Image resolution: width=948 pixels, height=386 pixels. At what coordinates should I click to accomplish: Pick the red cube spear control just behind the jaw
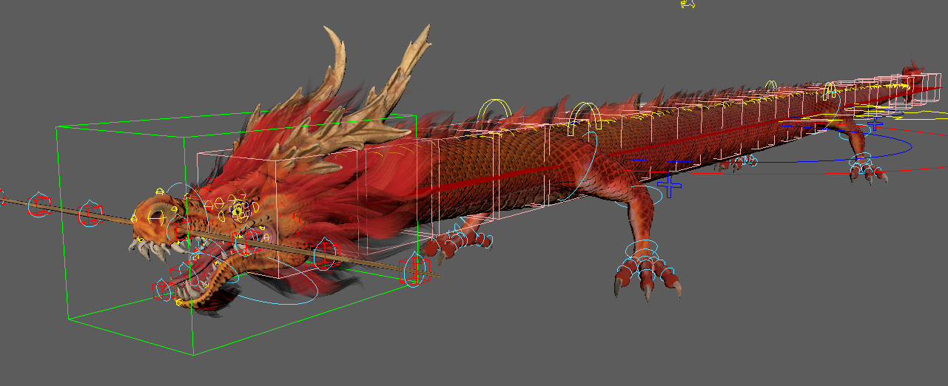click(326, 254)
